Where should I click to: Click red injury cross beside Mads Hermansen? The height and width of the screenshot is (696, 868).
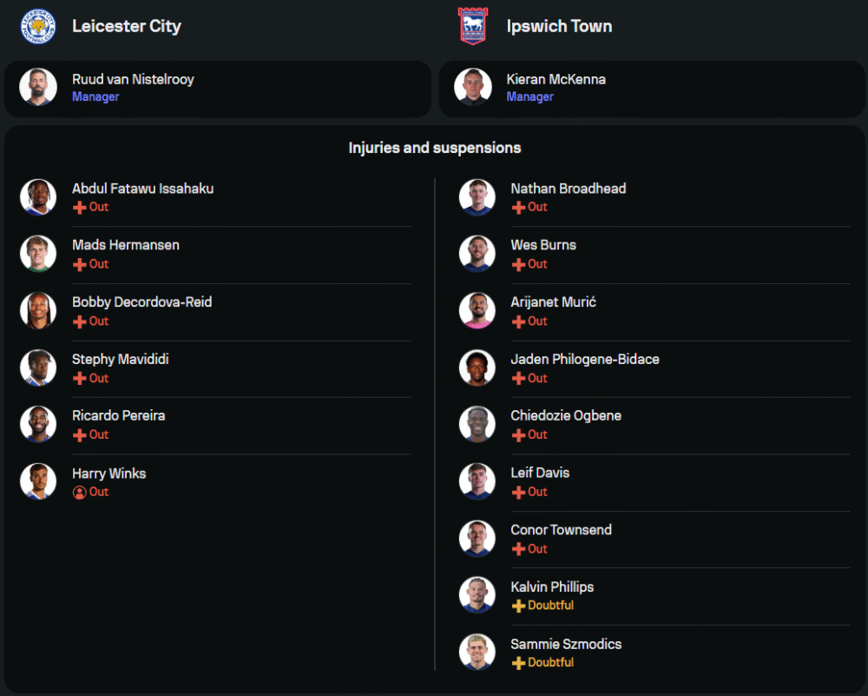[79, 264]
